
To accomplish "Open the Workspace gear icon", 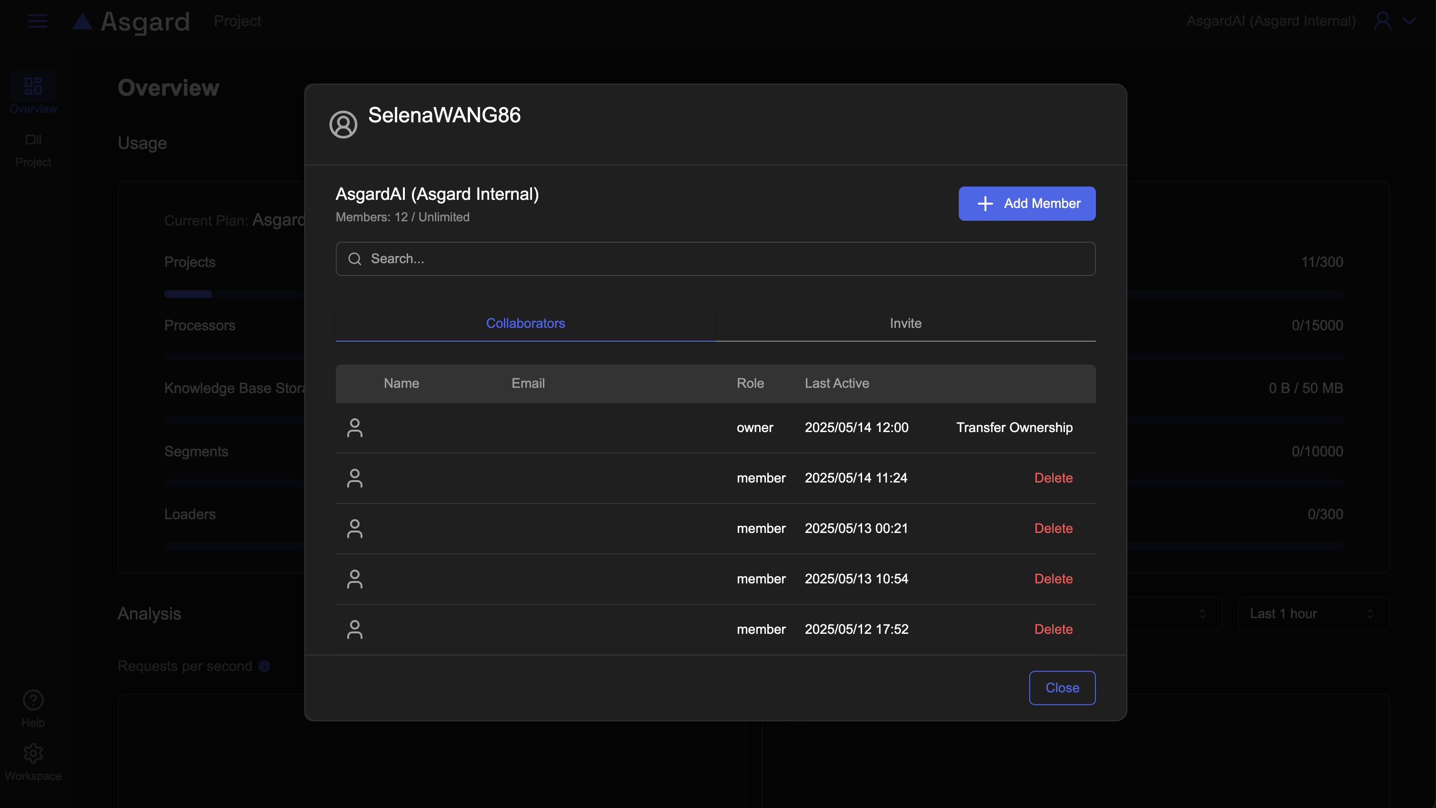I will [33, 753].
